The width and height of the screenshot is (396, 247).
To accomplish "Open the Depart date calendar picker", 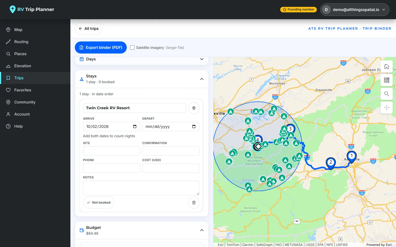I will [x=194, y=127].
